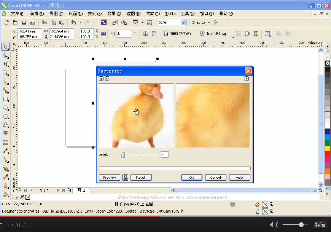Select the Crop tool
This screenshot has width=331, height=232.
click(x=5, y=64)
